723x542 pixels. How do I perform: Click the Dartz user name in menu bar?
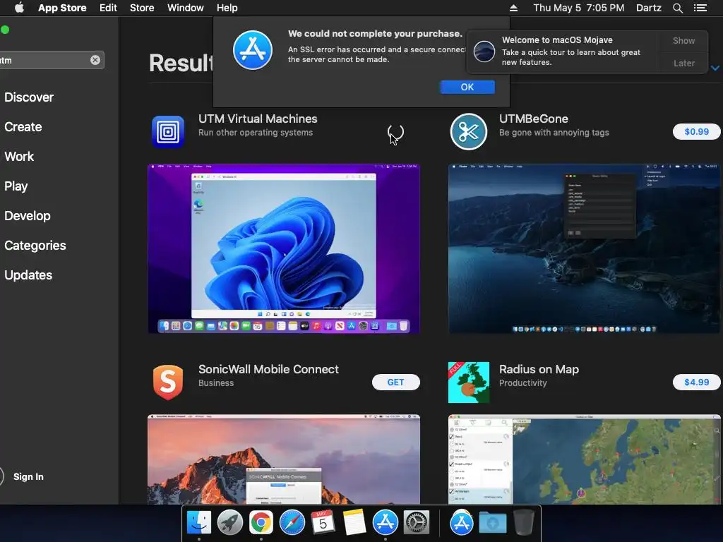click(648, 8)
